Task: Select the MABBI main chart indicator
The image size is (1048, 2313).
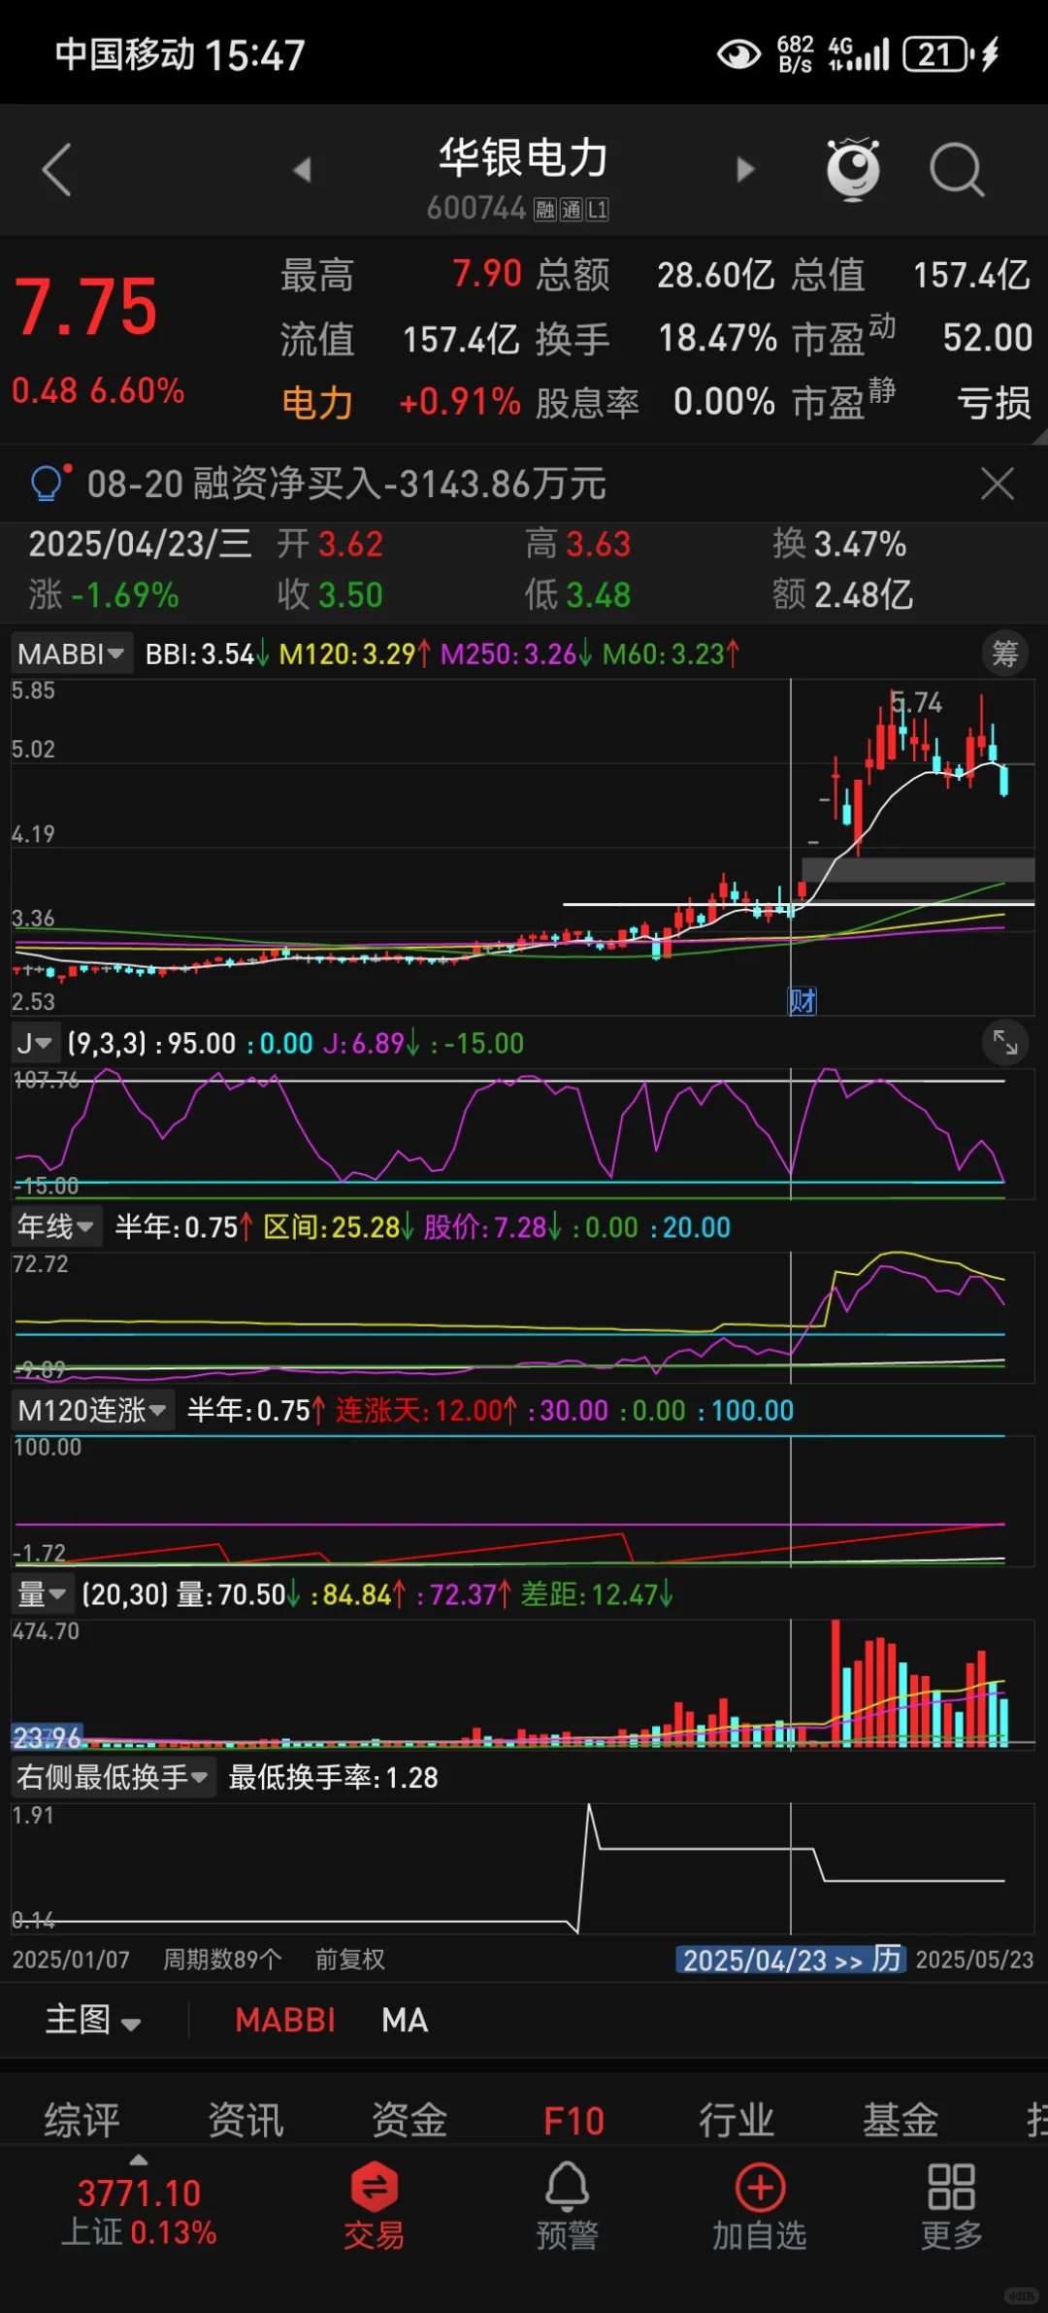Action: click(284, 2020)
